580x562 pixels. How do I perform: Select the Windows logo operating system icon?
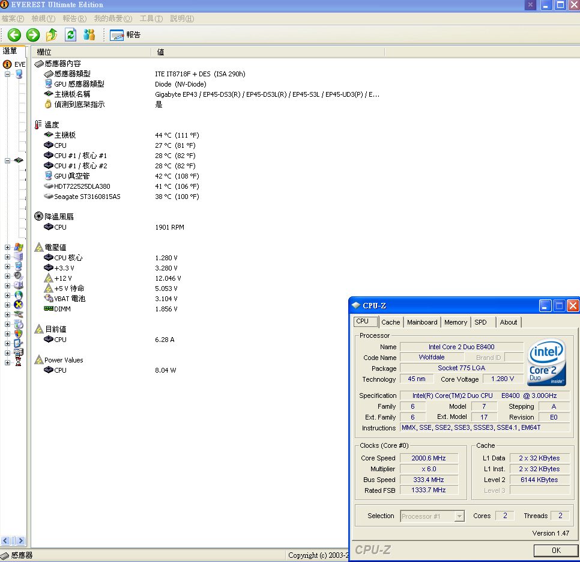click(18, 247)
